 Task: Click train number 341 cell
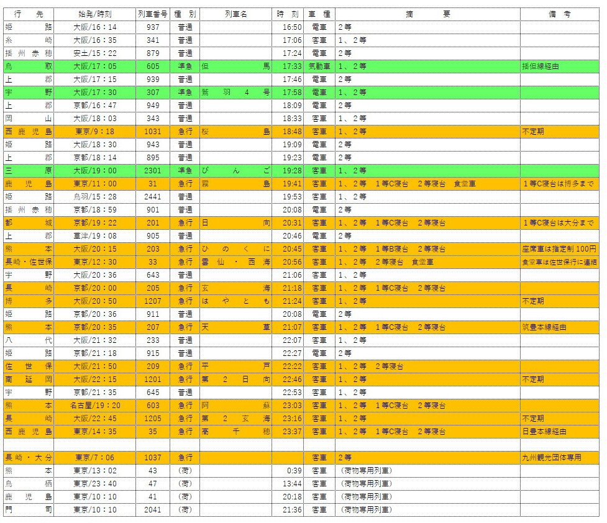pos(153,40)
